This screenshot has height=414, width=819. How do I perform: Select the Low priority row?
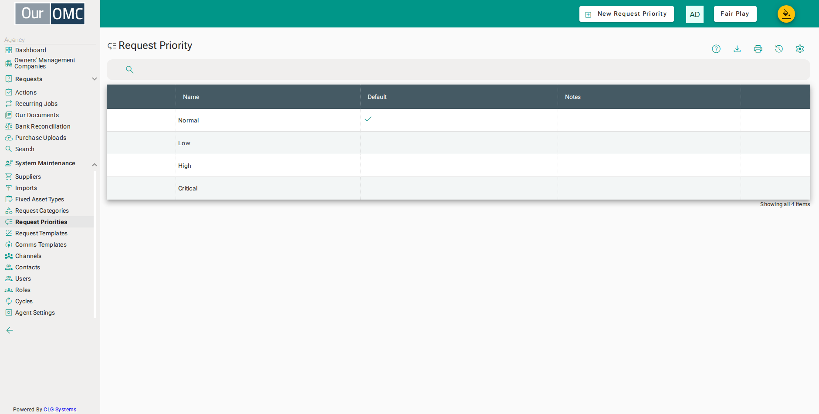(458, 143)
